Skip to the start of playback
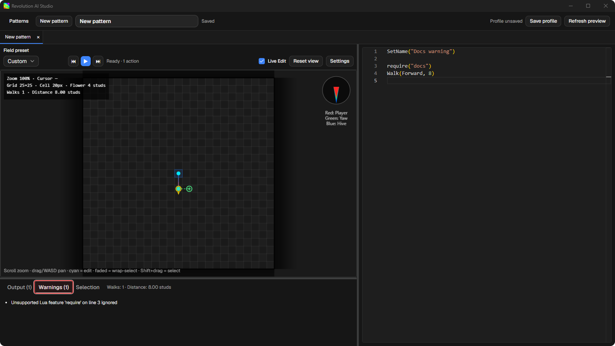The image size is (615, 346). [x=73, y=61]
